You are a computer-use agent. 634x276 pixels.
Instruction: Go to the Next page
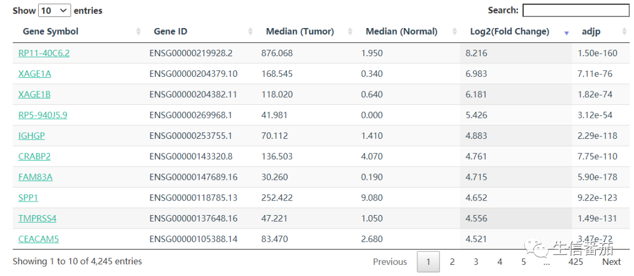tap(611, 262)
